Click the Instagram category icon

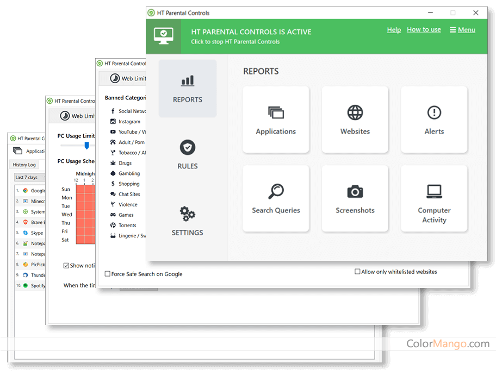pos(113,121)
